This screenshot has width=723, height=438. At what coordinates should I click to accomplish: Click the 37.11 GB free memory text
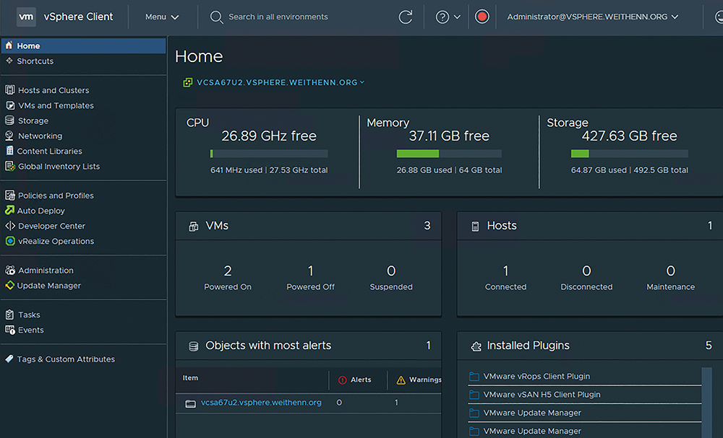pos(449,136)
